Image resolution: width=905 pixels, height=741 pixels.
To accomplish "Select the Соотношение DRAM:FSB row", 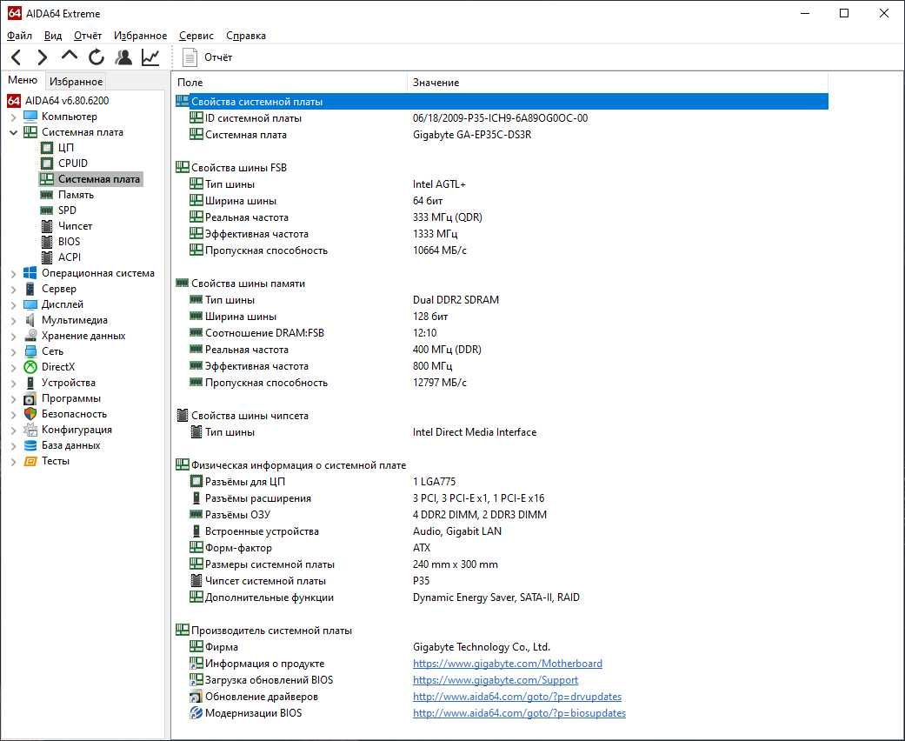I will (x=502, y=333).
